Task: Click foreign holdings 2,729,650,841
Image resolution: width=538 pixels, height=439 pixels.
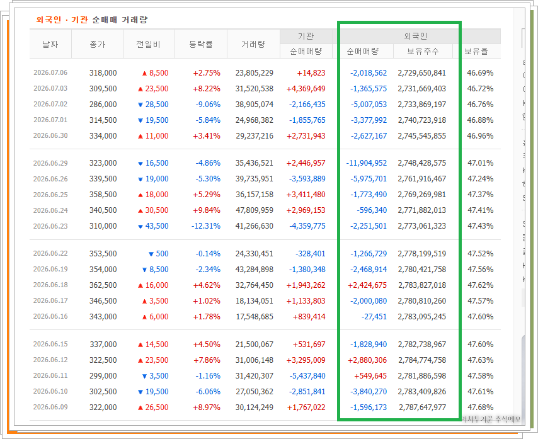Action: pyautogui.click(x=422, y=72)
